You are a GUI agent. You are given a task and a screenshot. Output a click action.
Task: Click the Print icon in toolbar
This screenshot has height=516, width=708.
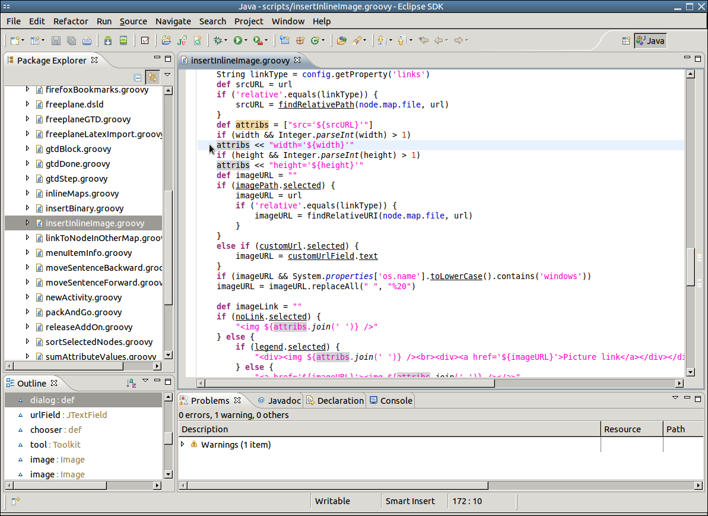point(87,40)
